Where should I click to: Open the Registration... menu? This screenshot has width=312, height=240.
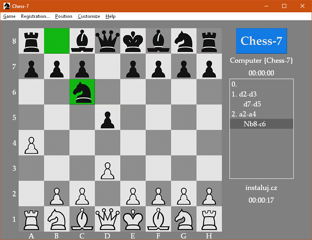point(35,16)
